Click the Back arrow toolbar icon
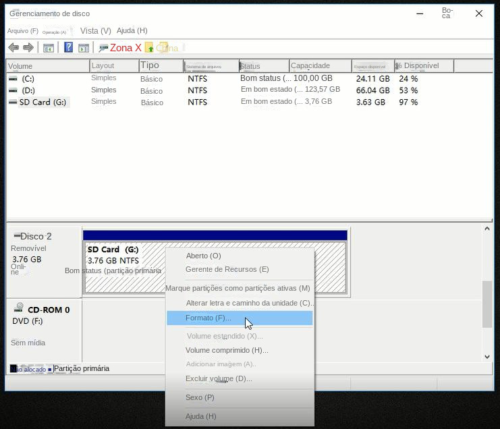 click(x=13, y=48)
